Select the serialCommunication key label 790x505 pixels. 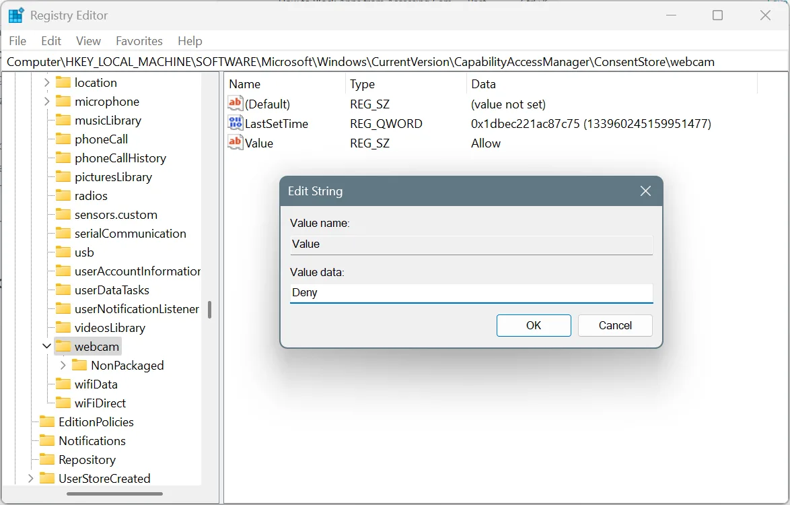[x=130, y=234]
